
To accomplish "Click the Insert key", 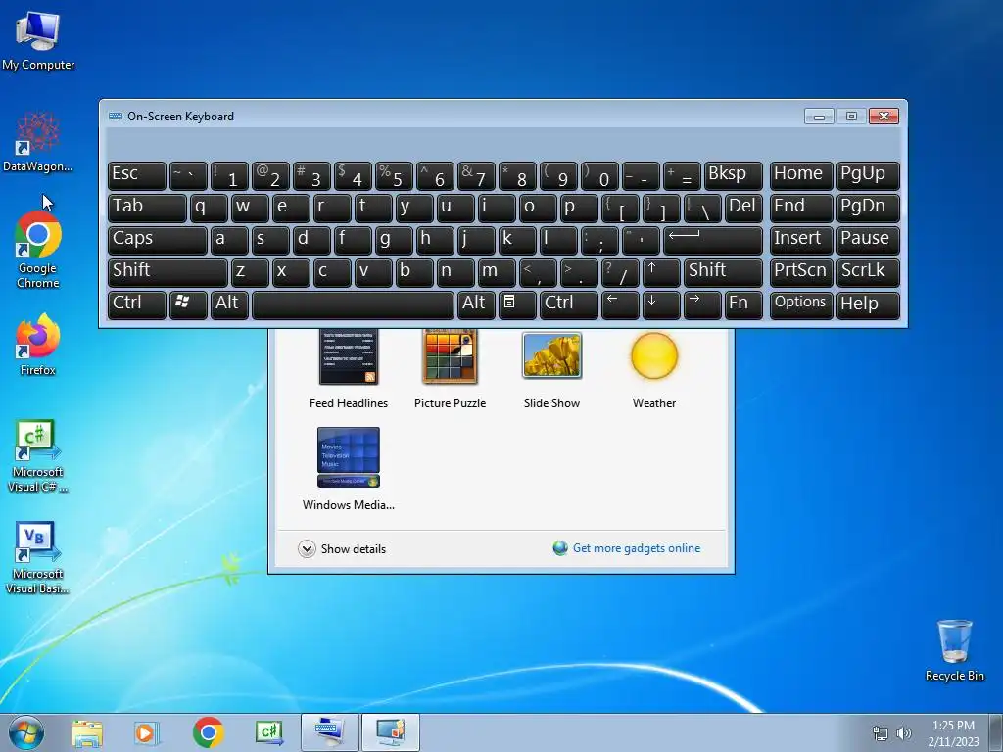I will (801, 240).
